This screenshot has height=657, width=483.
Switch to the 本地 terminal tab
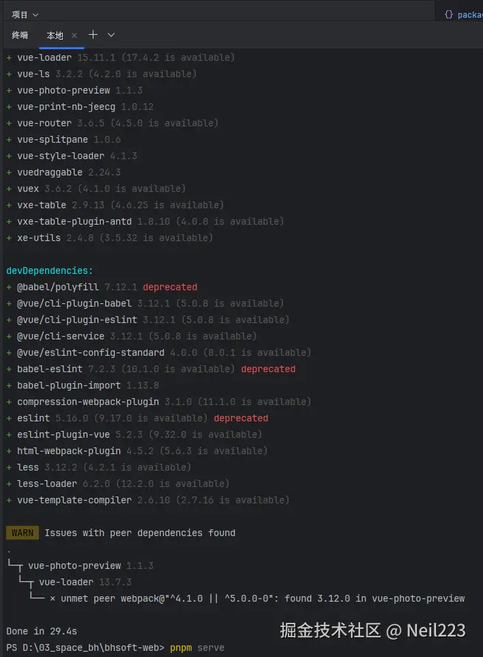[55, 35]
